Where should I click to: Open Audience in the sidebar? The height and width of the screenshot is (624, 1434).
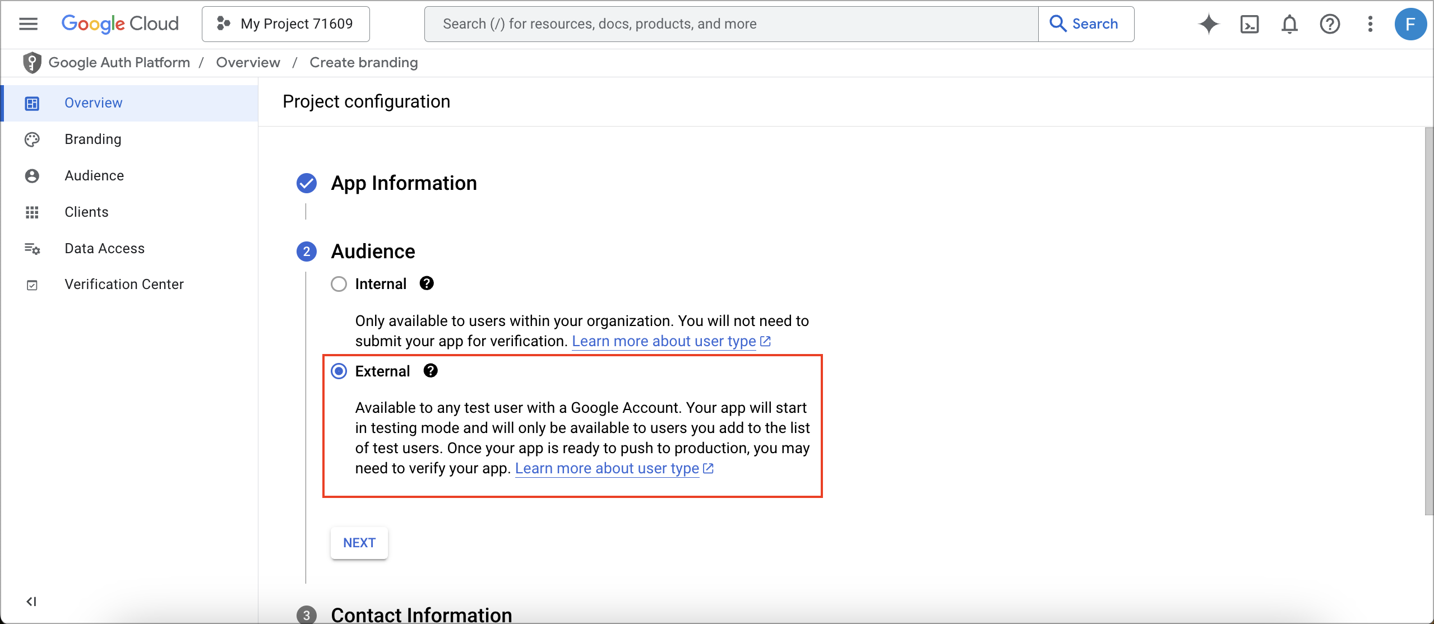pyautogui.click(x=130, y=175)
